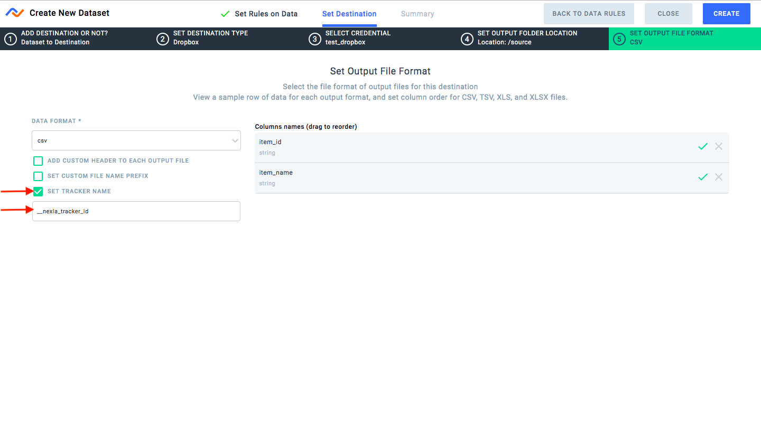This screenshot has height=434, width=761.
Task: Enable Set Custom File Name Prefix checkbox
Action: click(x=38, y=176)
